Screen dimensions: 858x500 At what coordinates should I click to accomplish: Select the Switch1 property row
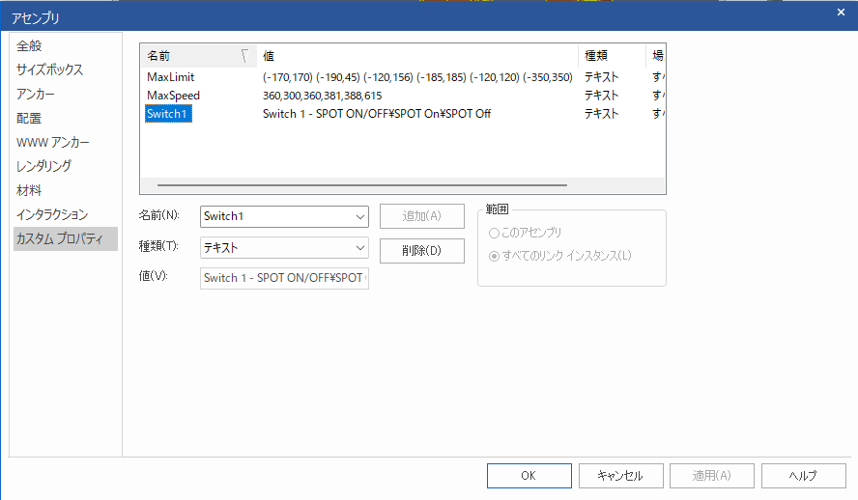402,114
